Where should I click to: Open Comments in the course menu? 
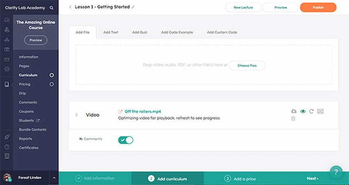click(x=28, y=102)
